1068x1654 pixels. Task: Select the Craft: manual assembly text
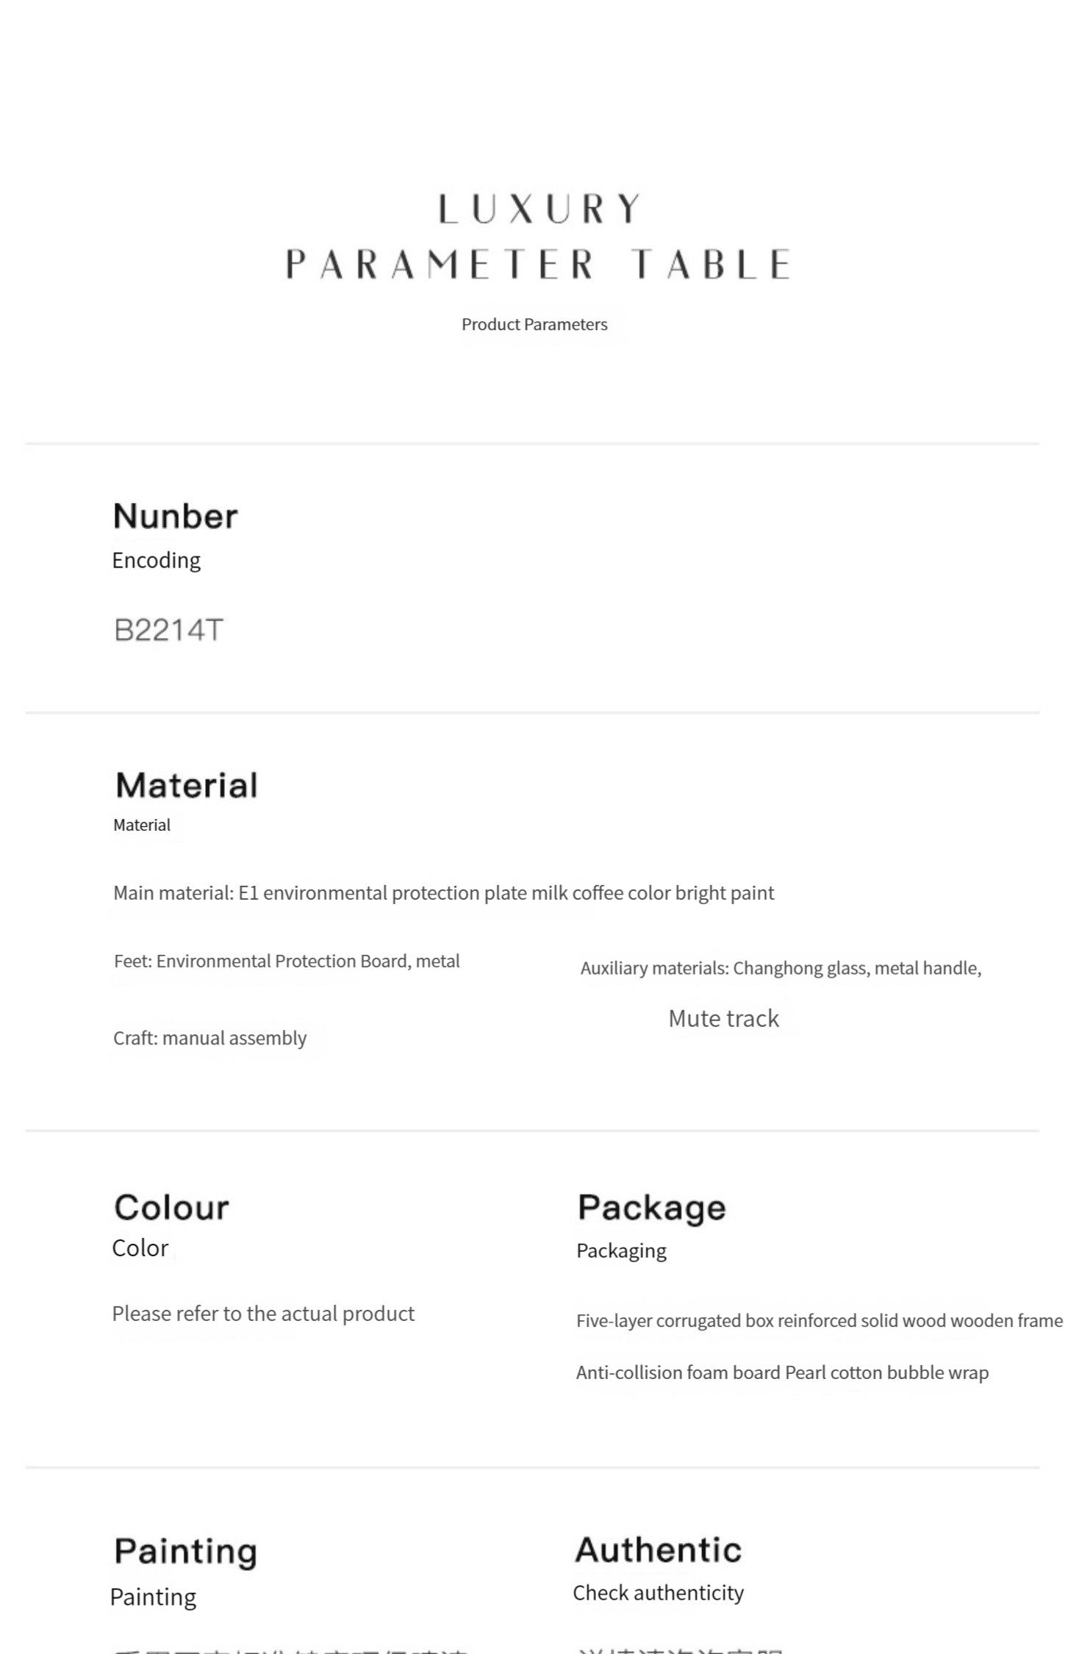(209, 1038)
